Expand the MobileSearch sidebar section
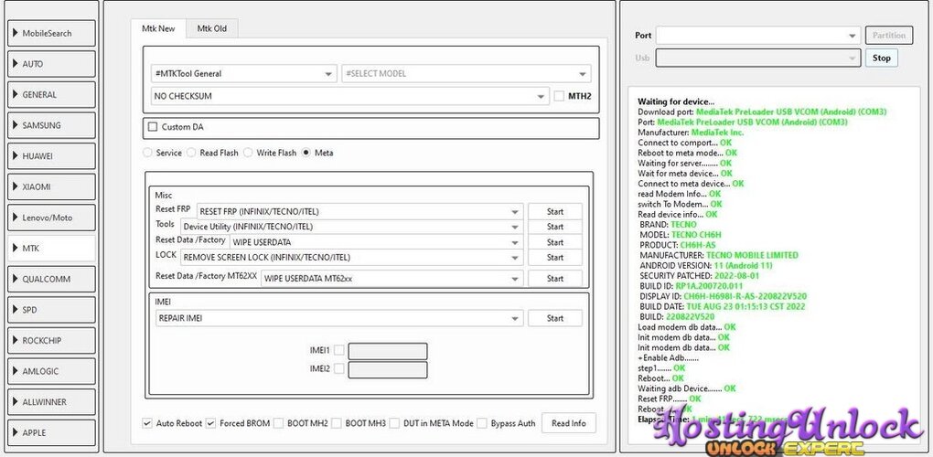Image resolution: width=933 pixels, height=457 pixels. pos(51,33)
